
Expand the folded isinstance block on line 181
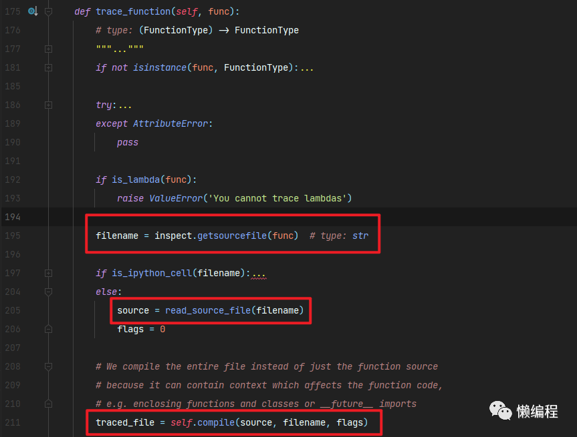[48, 67]
